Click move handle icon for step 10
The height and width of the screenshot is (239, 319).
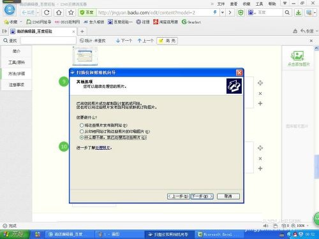[x=260, y=148]
